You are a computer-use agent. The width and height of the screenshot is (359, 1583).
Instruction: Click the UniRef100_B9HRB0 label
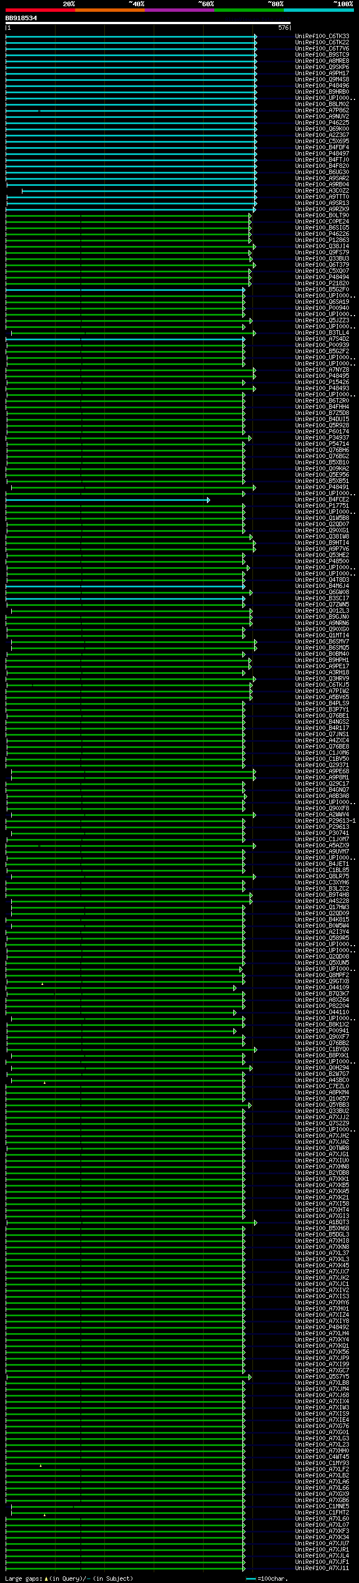(x=322, y=92)
